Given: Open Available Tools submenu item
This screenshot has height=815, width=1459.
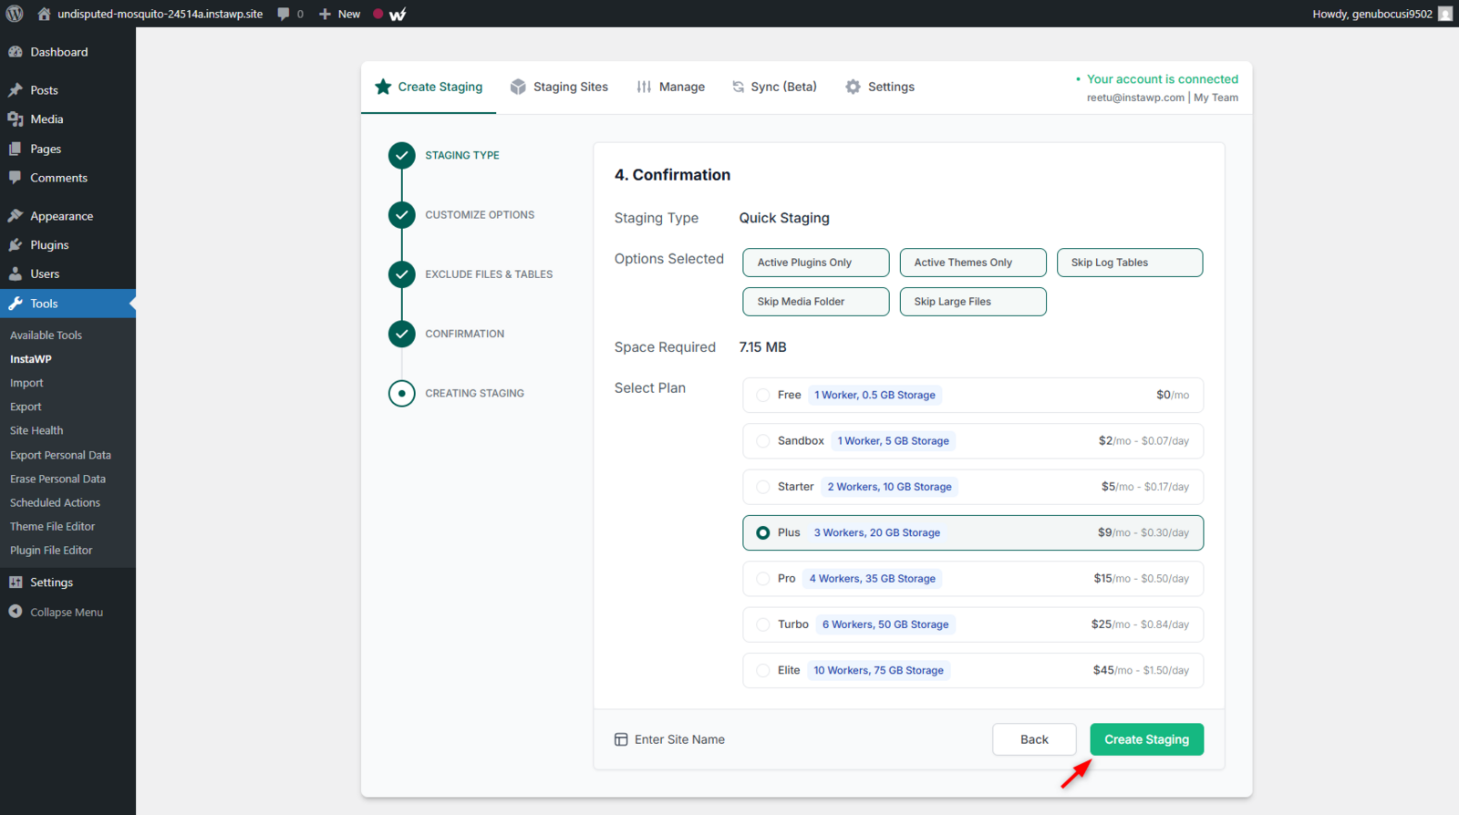Looking at the screenshot, I should [x=46, y=335].
